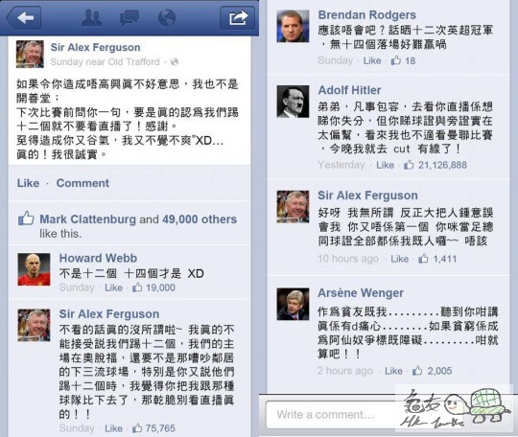Tap Comment under the main post

82,183
